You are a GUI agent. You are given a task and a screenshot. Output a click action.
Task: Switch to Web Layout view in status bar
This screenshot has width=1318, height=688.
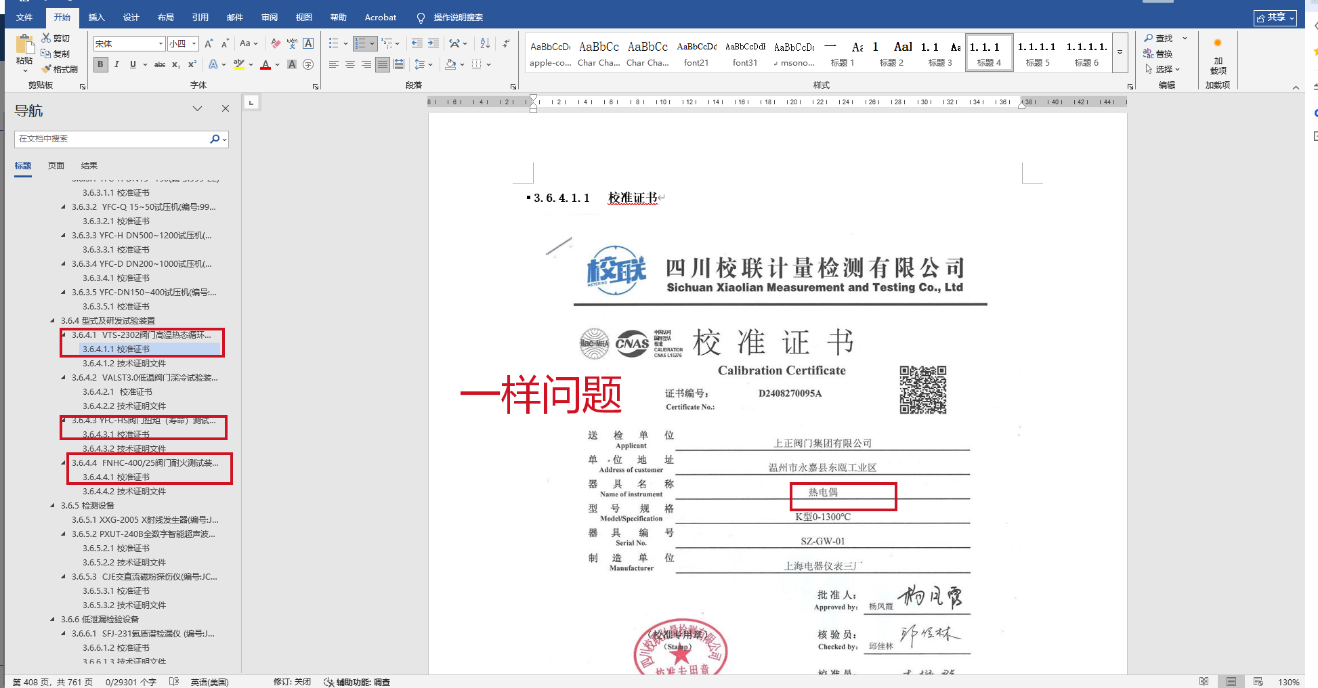pyautogui.click(x=1258, y=682)
